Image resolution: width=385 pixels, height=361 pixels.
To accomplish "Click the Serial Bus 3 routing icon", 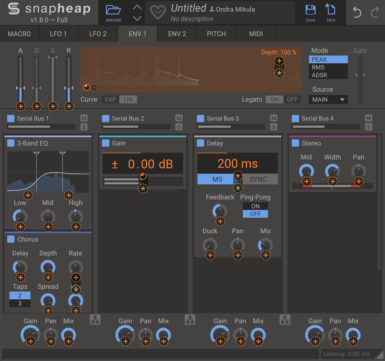I will [285, 320].
